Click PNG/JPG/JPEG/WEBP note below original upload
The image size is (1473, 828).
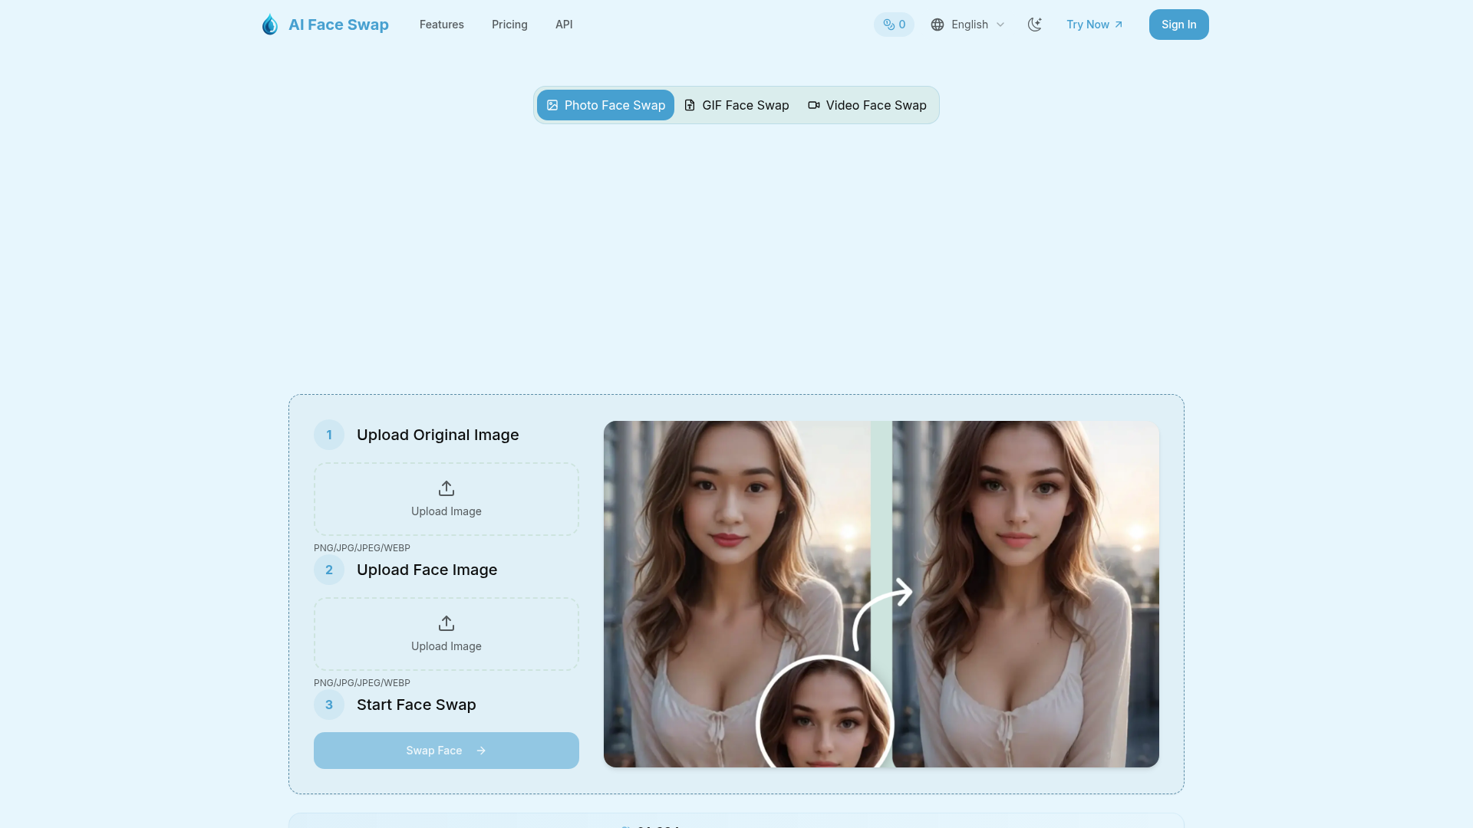click(x=362, y=548)
